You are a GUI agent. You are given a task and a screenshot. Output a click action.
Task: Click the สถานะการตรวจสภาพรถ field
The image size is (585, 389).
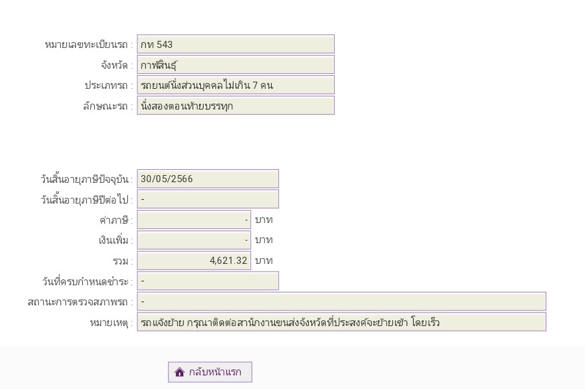tap(341, 301)
